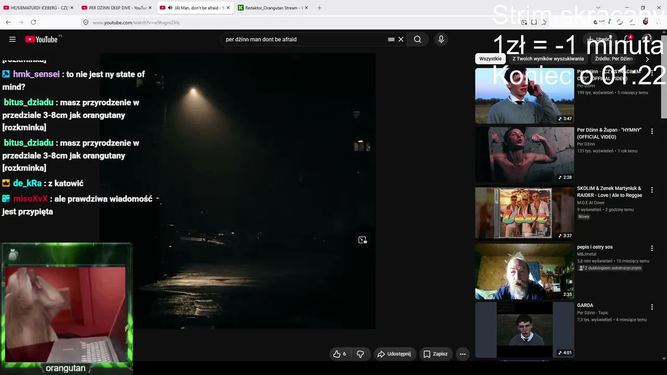Image resolution: width=667 pixels, height=375 pixels.
Task: Close the Redaktor_Orangutan Stream tab
Action: [x=306, y=8]
